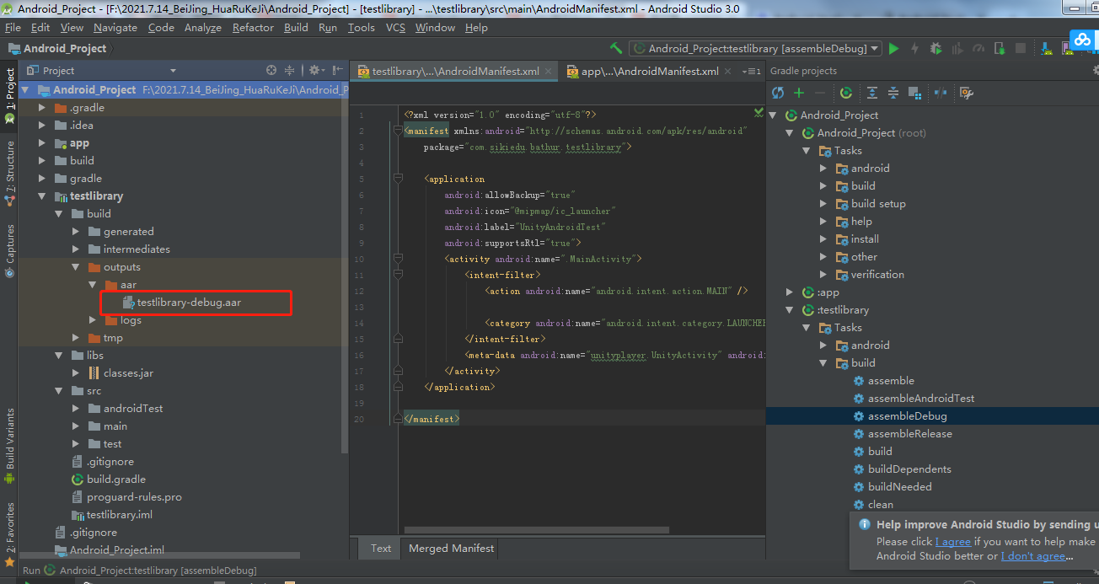Image resolution: width=1099 pixels, height=584 pixels.
Task: Collapse all in Project panel
Action: click(x=289, y=71)
